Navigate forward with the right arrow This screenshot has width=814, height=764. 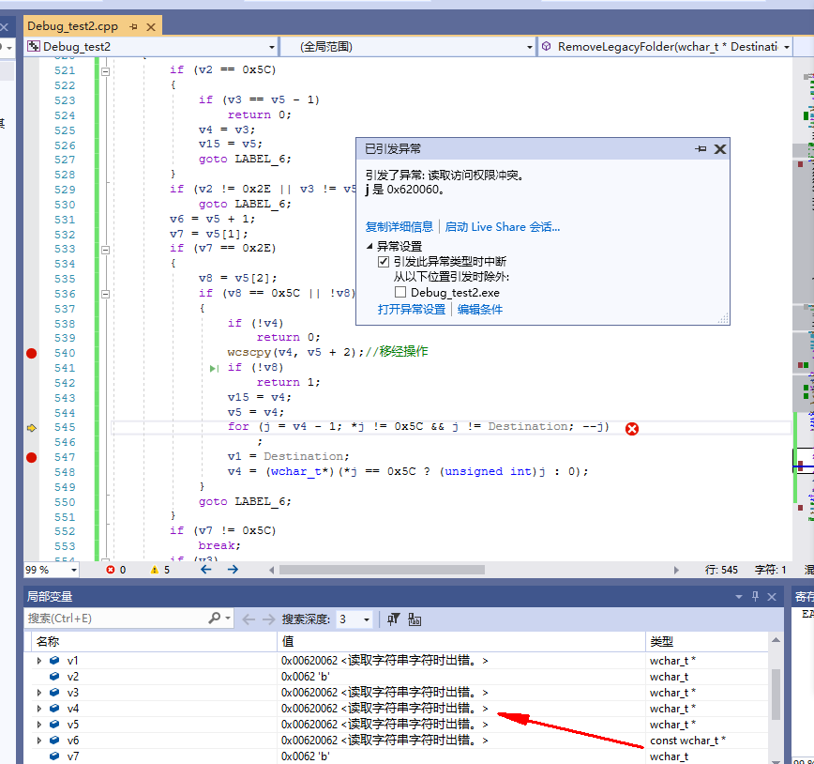point(233,570)
